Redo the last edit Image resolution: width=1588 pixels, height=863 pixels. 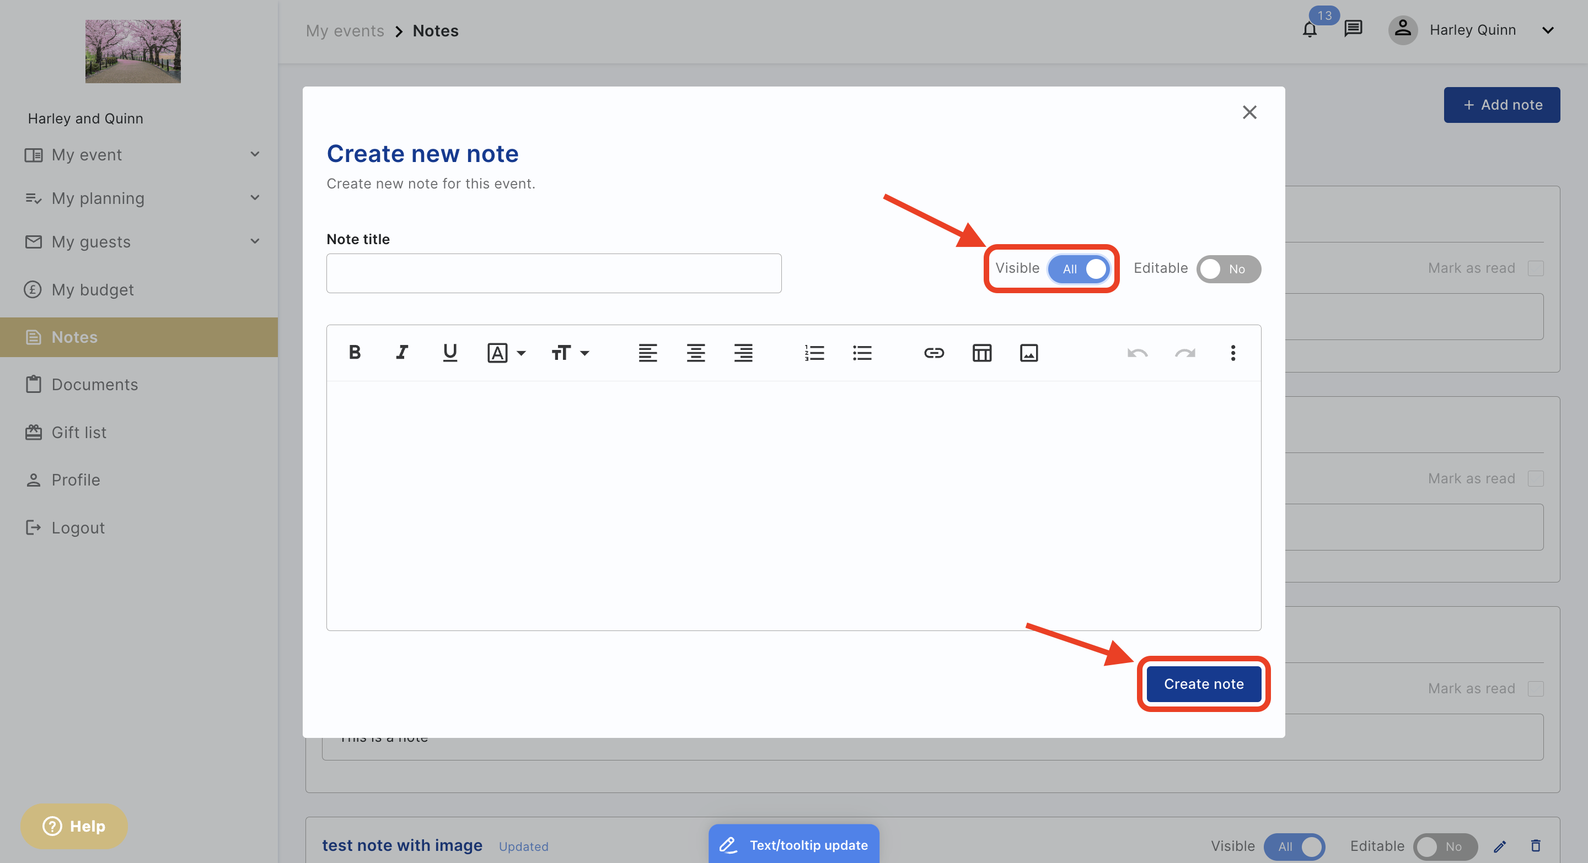(x=1185, y=353)
